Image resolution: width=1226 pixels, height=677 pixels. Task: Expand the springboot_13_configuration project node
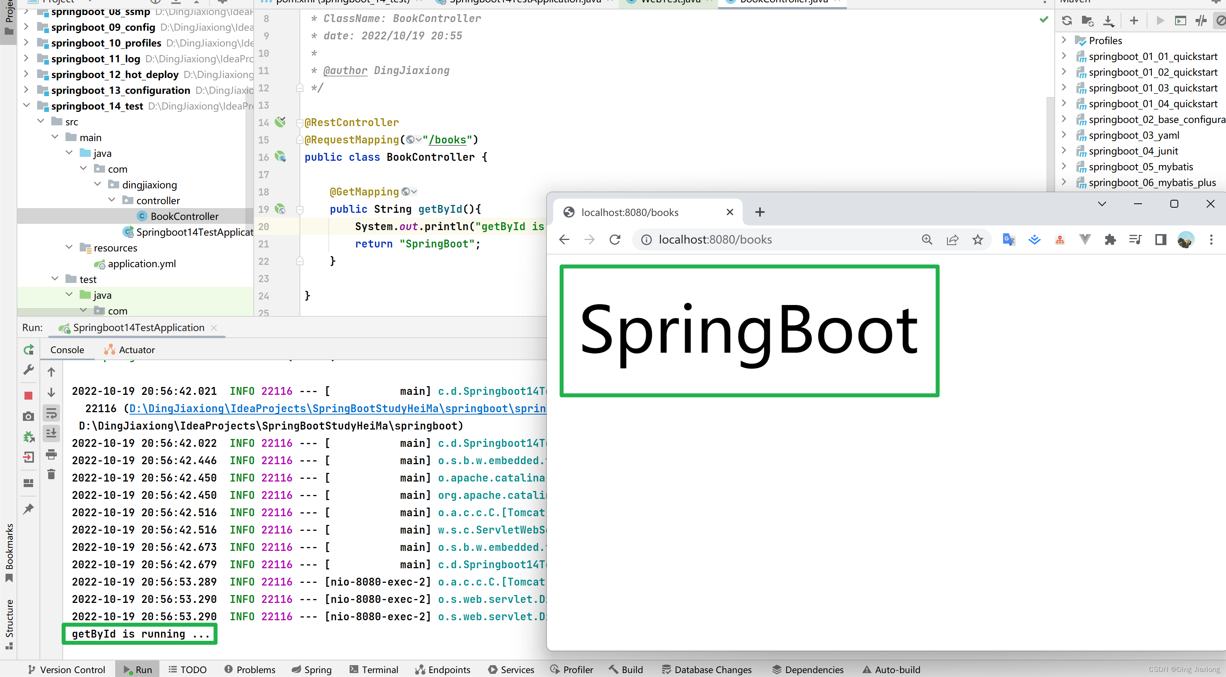27,90
